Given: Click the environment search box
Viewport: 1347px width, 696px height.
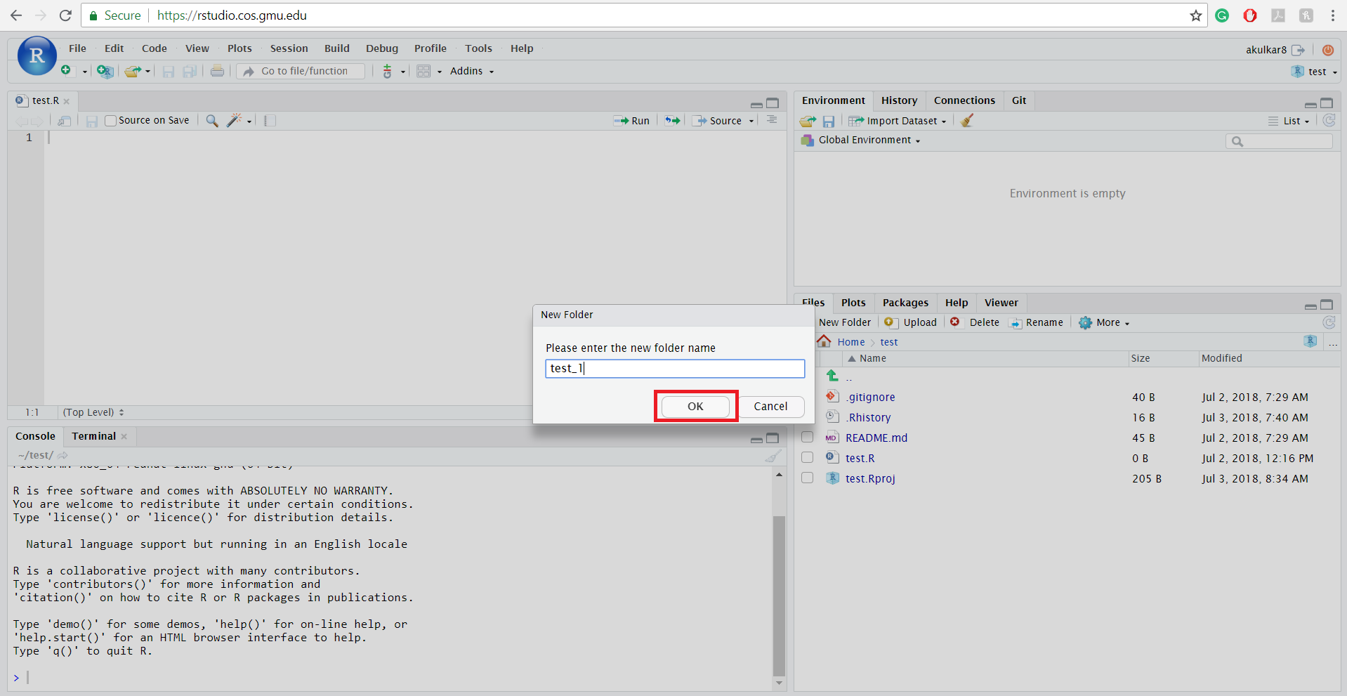Looking at the screenshot, I should (1279, 141).
